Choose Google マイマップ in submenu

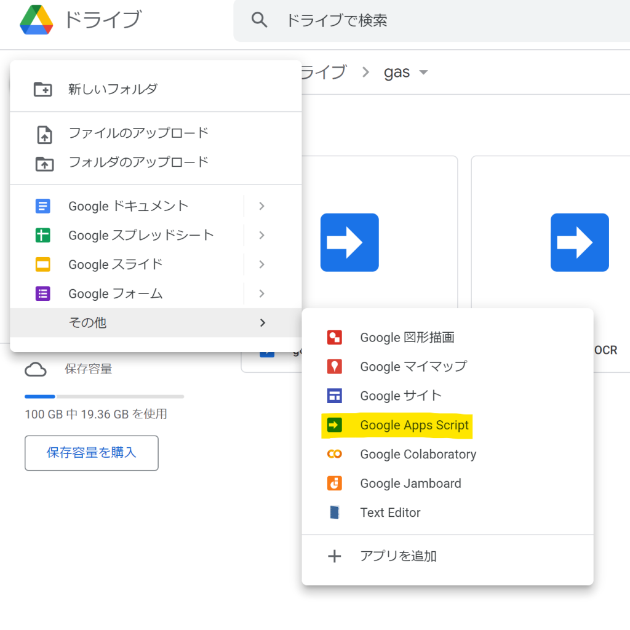coord(448,367)
